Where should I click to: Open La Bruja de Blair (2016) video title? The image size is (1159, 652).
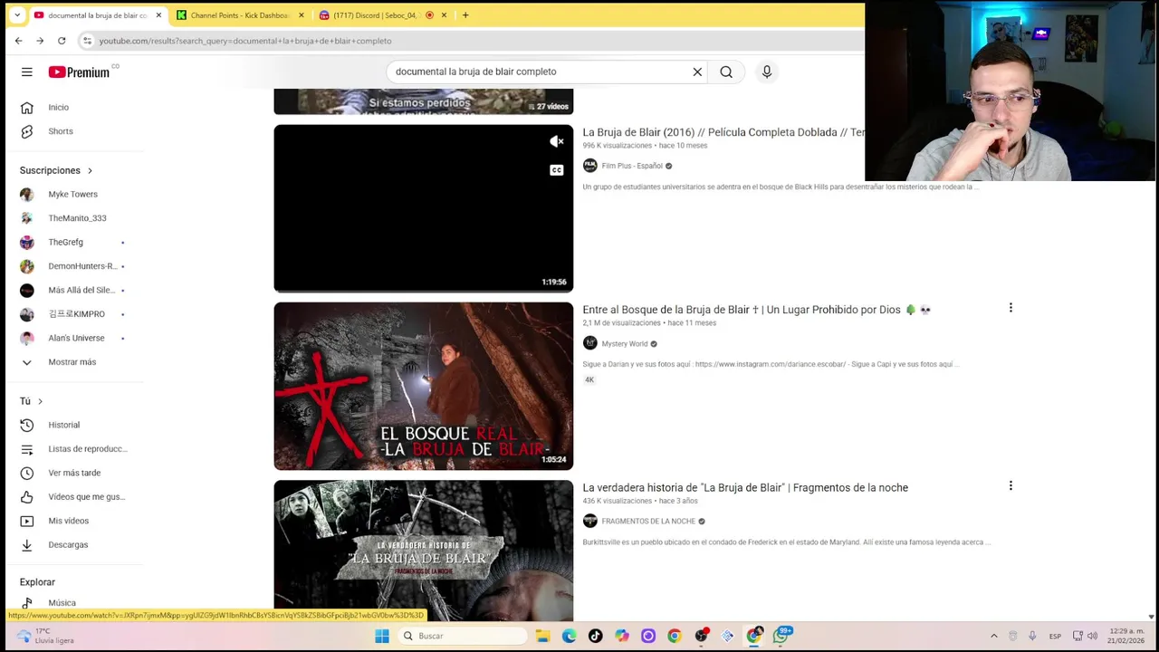pos(723,132)
